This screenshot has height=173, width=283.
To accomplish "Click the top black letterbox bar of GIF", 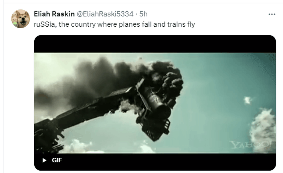I will [155, 44].
